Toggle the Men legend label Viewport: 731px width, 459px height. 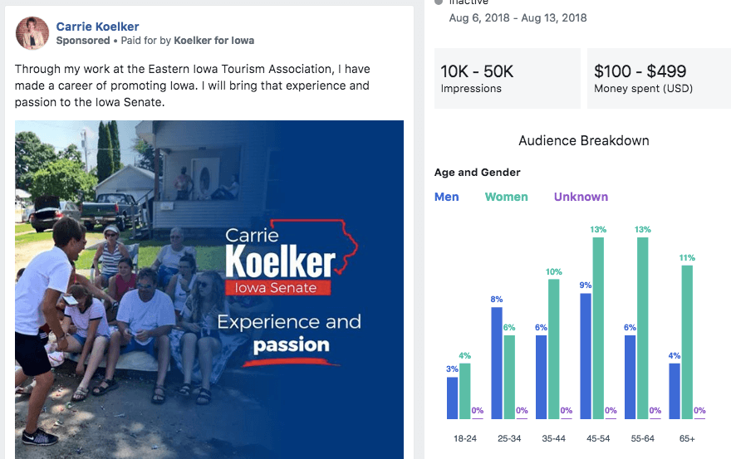pyautogui.click(x=447, y=197)
